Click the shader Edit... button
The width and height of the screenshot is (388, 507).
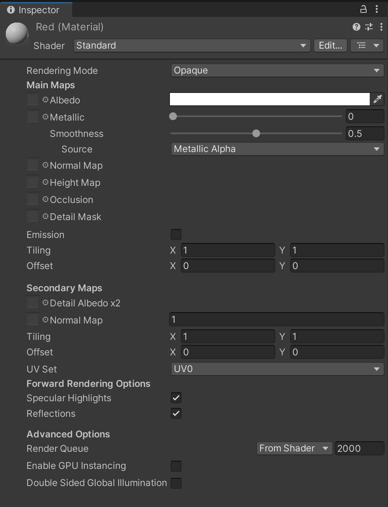(x=330, y=45)
